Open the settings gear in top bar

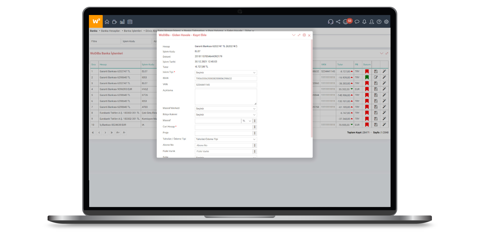(x=387, y=22)
